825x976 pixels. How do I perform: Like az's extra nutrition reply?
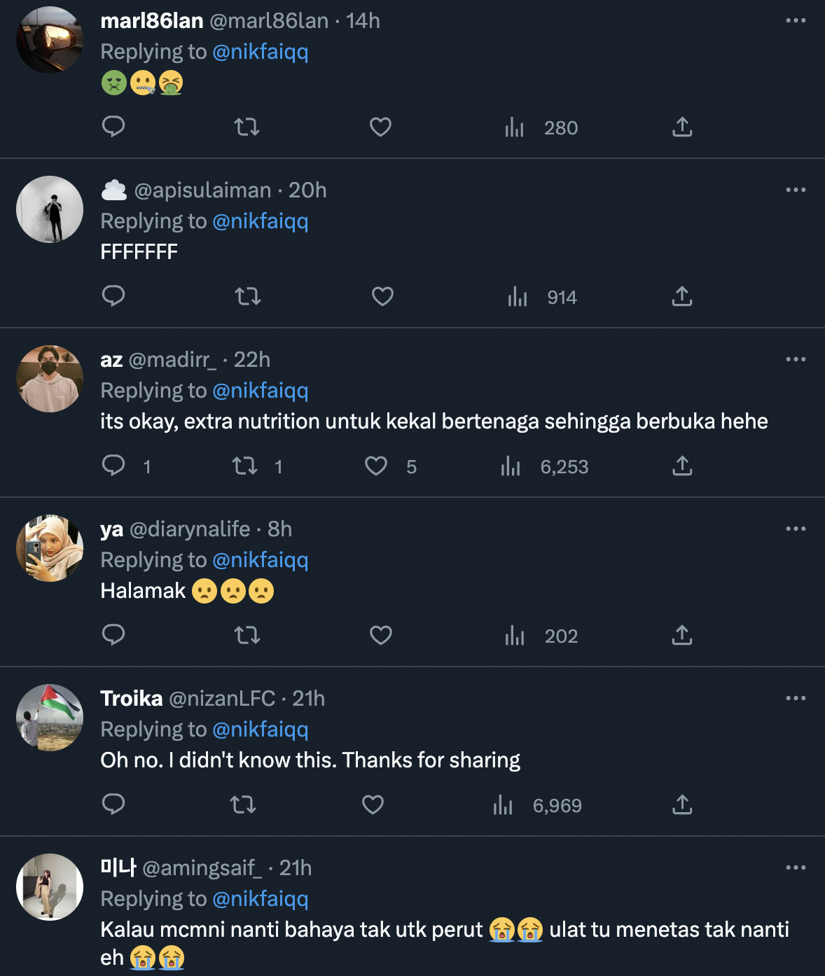click(x=376, y=466)
